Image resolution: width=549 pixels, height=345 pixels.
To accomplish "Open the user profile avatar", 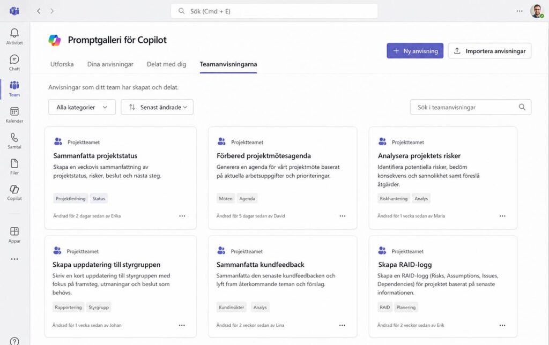I will [x=537, y=11].
